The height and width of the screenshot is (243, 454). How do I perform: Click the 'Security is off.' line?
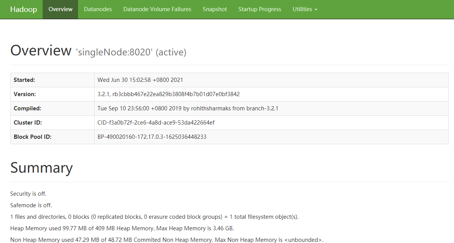pyautogui.click(x=28, y=194)
